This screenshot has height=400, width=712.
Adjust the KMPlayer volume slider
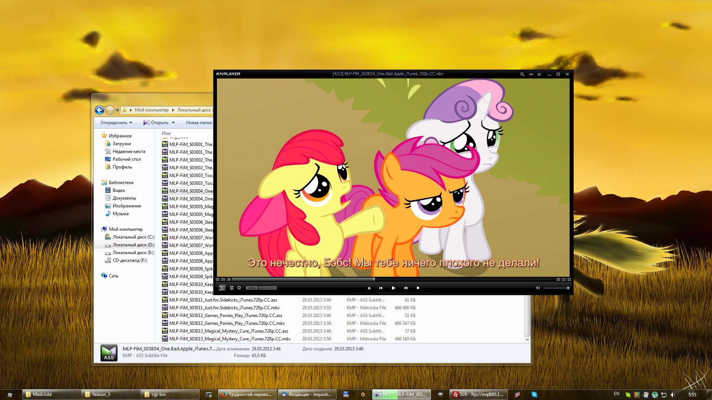(x=556, y=288)
